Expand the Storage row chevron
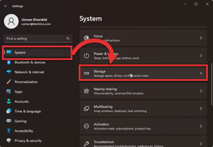 click(201, 73)
